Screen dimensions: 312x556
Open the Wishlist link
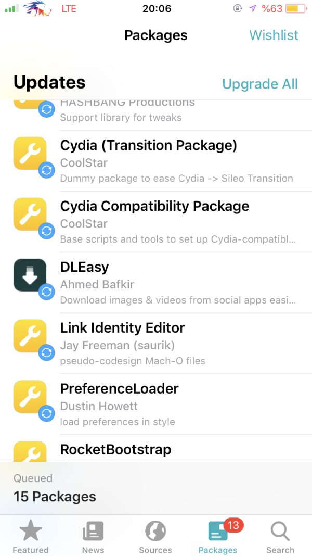[274, 35]
